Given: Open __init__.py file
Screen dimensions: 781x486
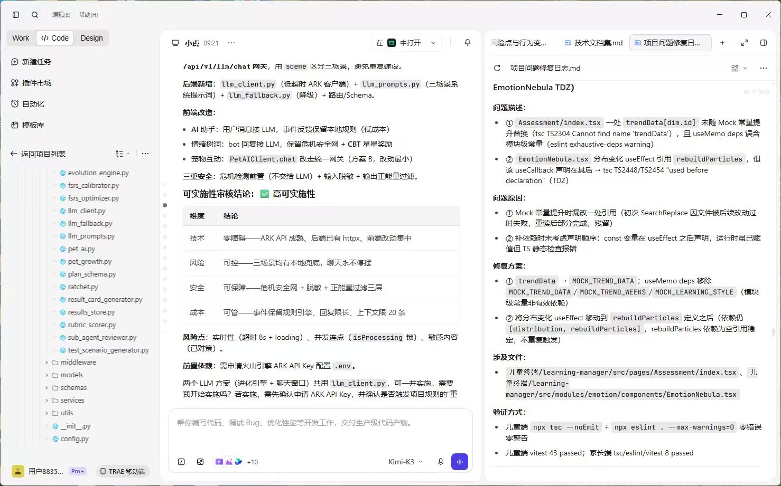Looking at the screenshot, I should [71, 426].
